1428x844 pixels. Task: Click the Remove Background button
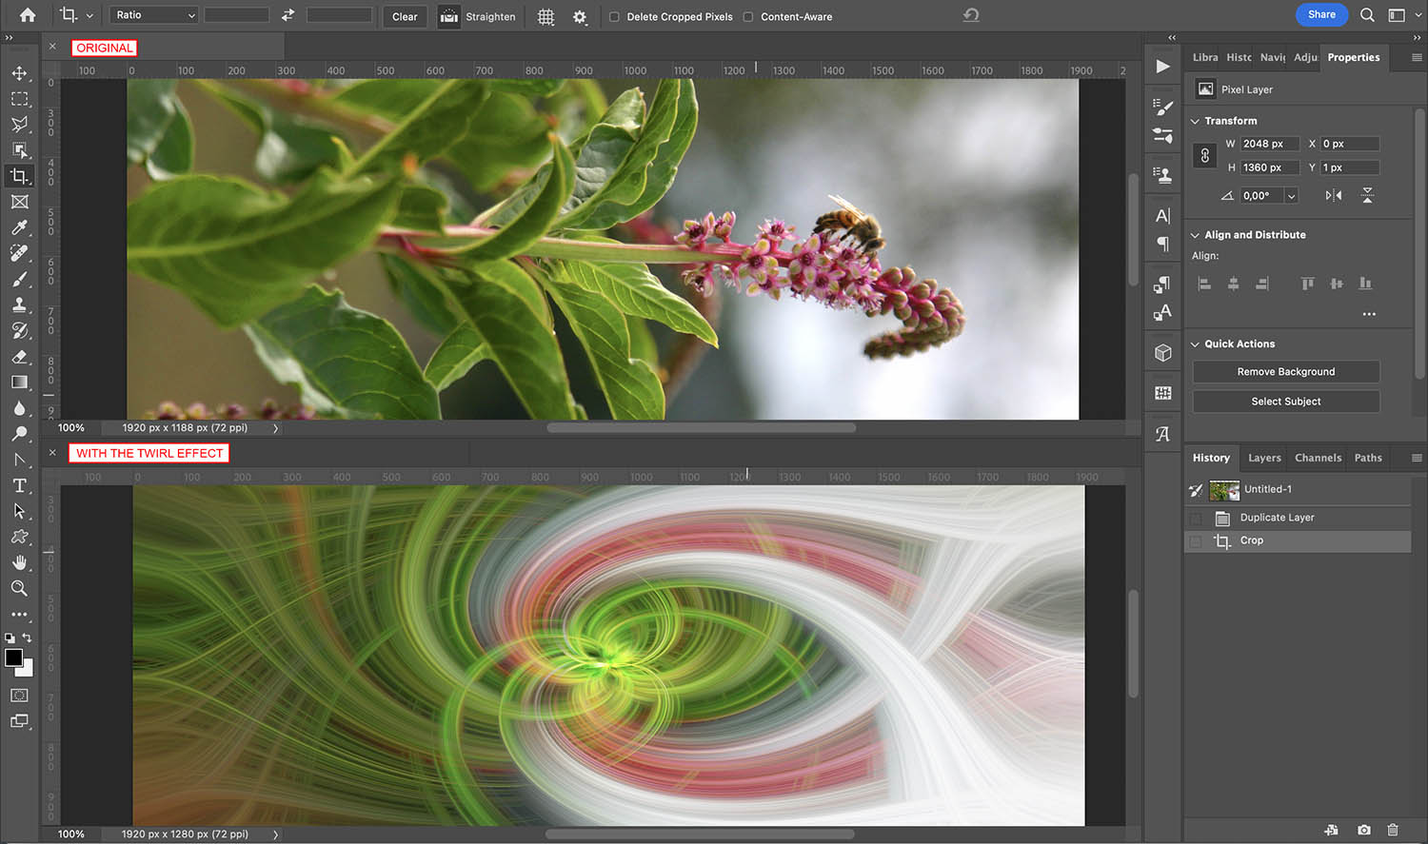pyautogui.click(x=1285, y=371)
